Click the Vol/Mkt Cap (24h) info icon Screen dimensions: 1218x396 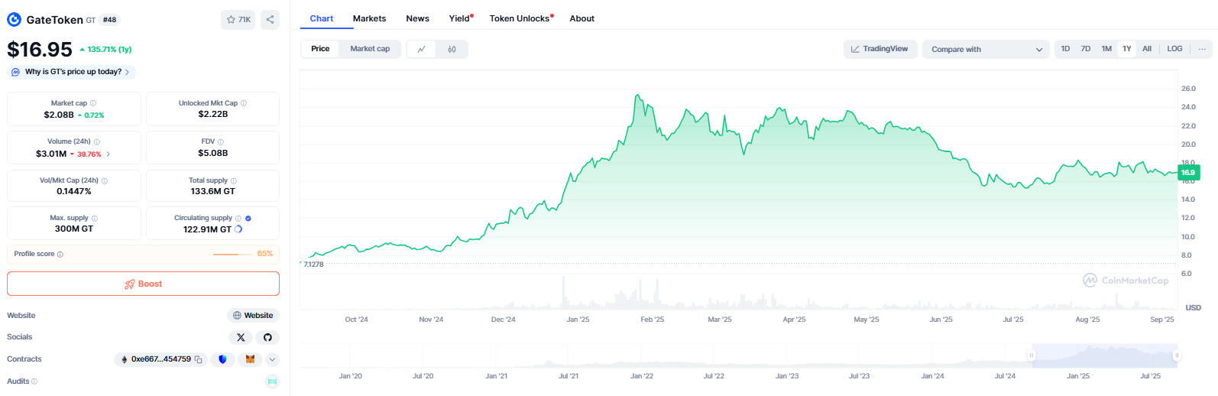(x=105, y=181)
